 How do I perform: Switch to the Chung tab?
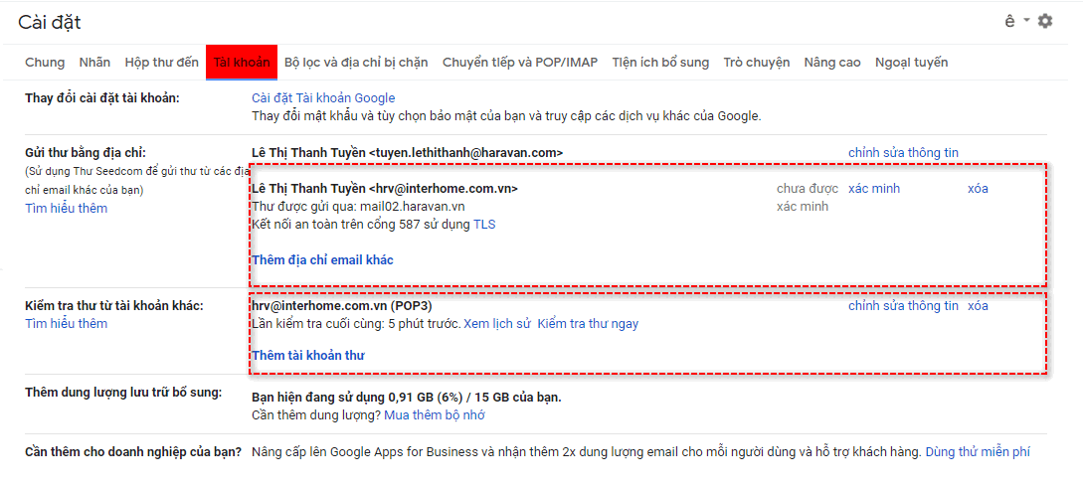point(45,62)
